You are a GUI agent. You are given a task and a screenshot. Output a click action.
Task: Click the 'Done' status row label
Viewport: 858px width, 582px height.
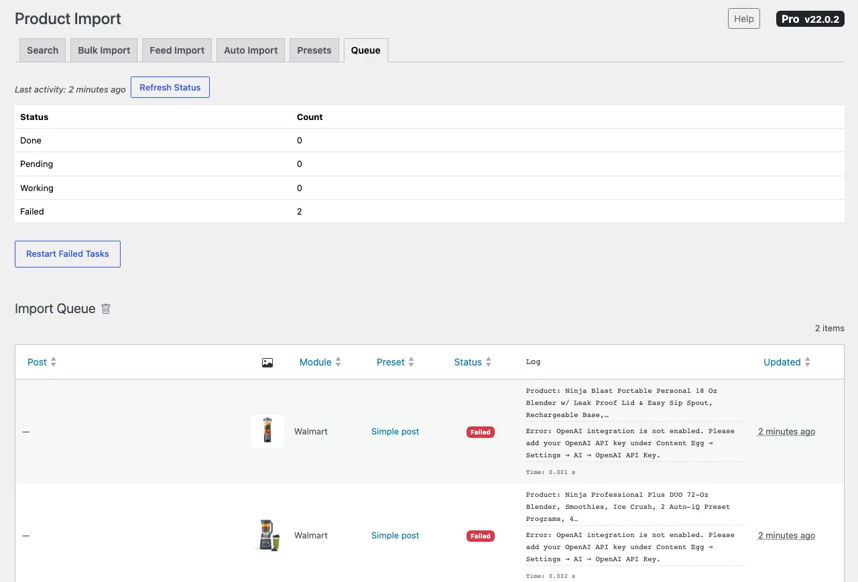[x=31, y=141]
